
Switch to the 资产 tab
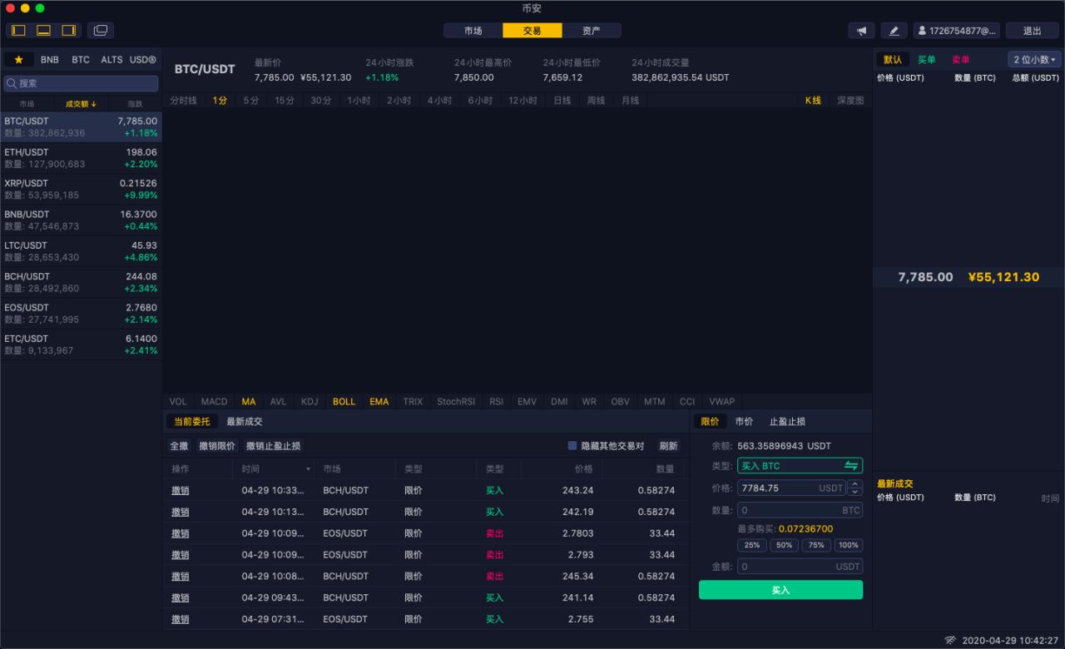point(591,31)
